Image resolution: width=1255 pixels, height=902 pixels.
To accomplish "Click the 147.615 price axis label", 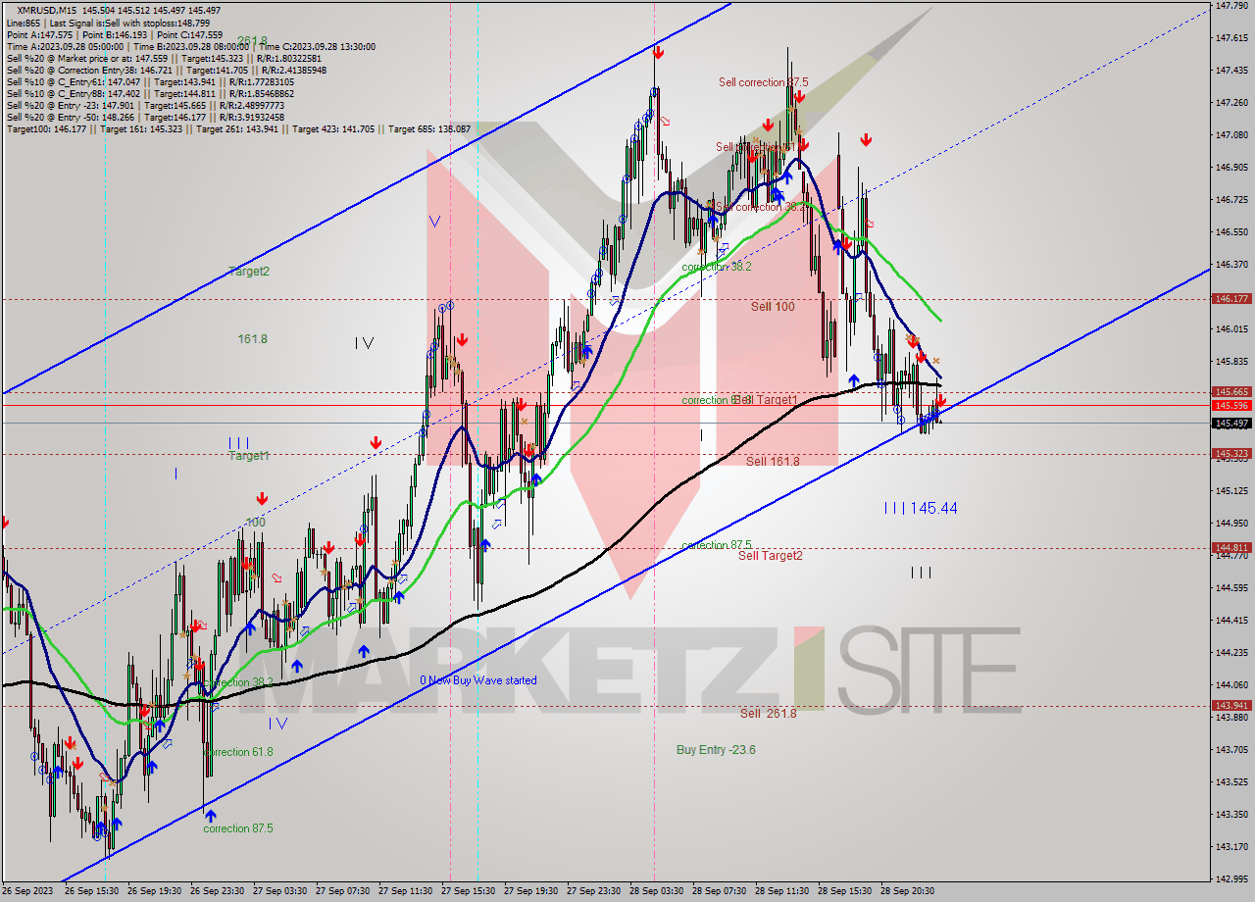I will [x=1231, y=38].
